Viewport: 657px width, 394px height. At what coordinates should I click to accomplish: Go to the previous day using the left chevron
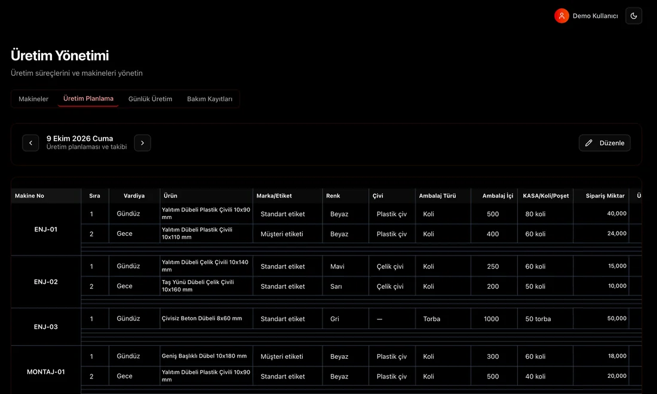[x=30, y=143]
